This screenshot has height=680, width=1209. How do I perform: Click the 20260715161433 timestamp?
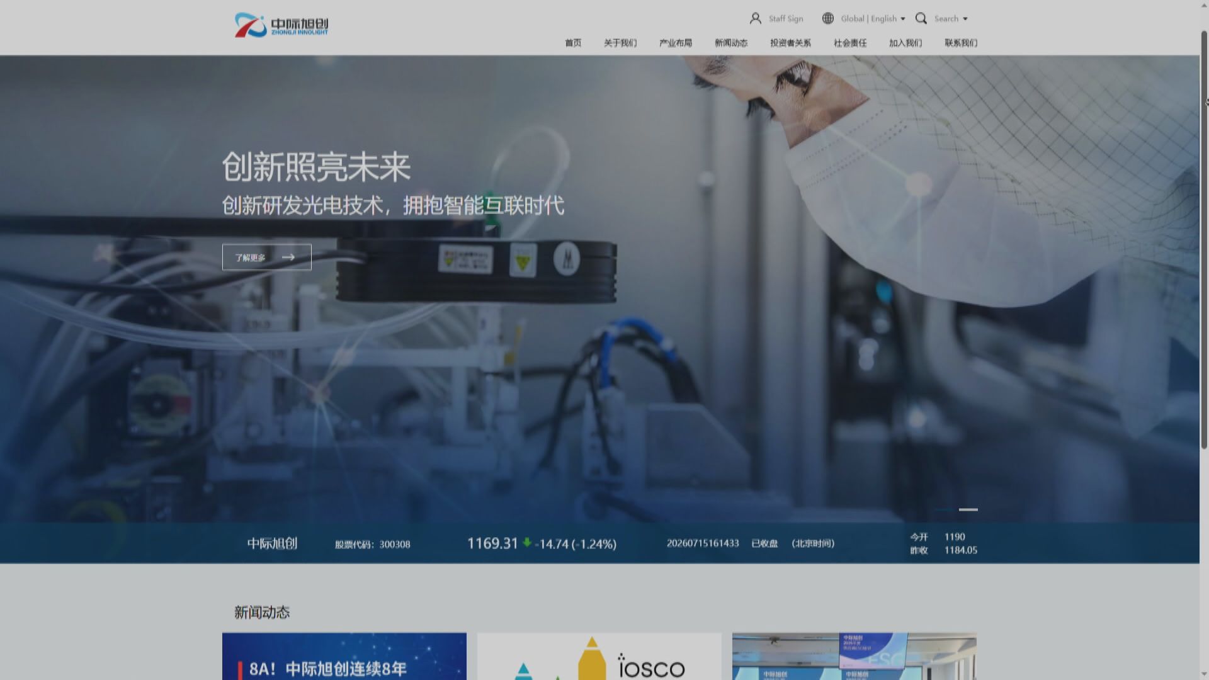[703, 543]
